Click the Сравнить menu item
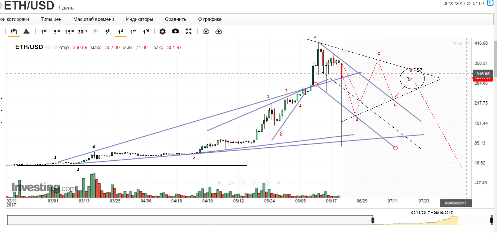Screen dimensions: 497x233 pyautogui.click(x=175, y=19)
